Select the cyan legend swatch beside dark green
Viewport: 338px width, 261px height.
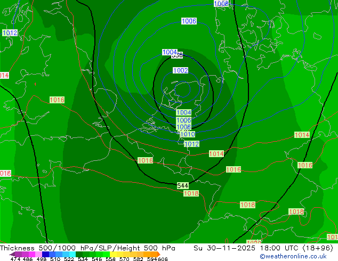(73, 254)
